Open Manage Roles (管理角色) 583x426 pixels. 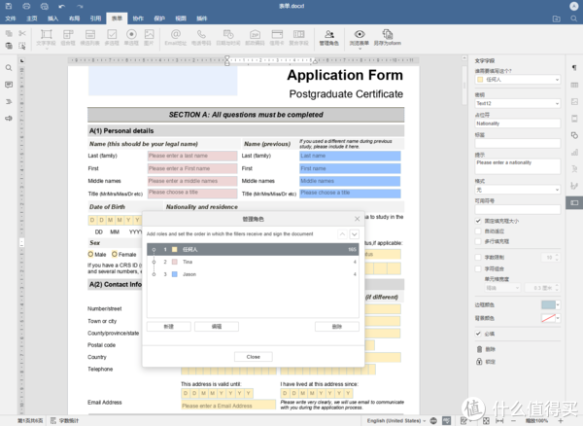(x=329, y=38)
